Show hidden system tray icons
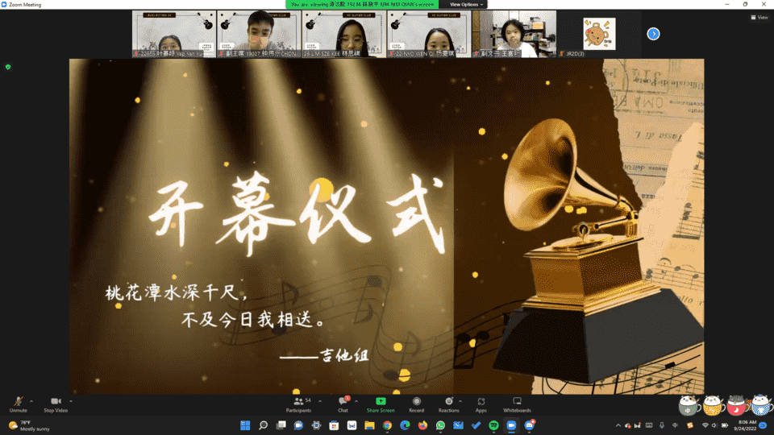 [618, 425]
